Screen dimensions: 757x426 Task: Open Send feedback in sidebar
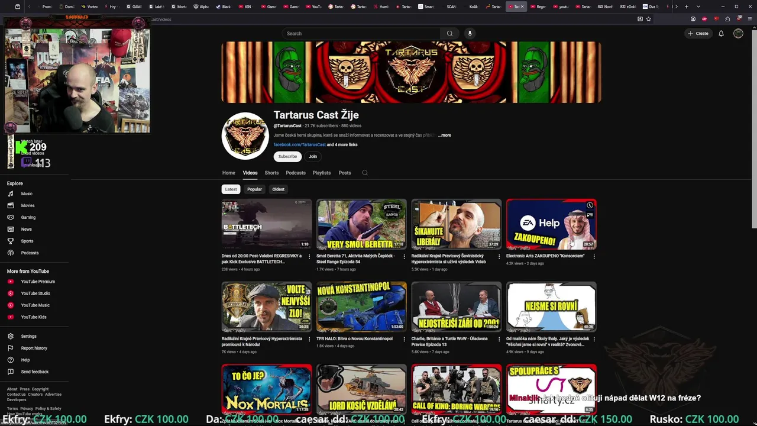point(34,372)
